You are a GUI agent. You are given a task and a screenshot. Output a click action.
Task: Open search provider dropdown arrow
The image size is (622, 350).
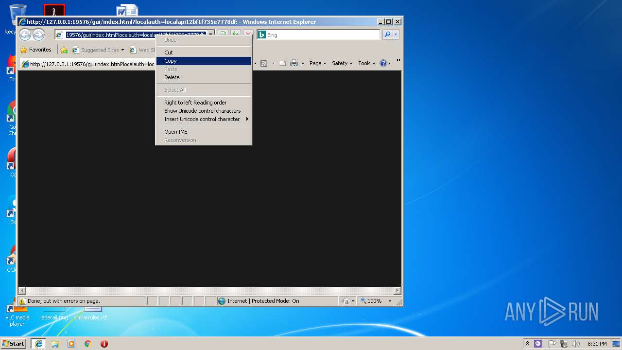(x=396, y=35)
